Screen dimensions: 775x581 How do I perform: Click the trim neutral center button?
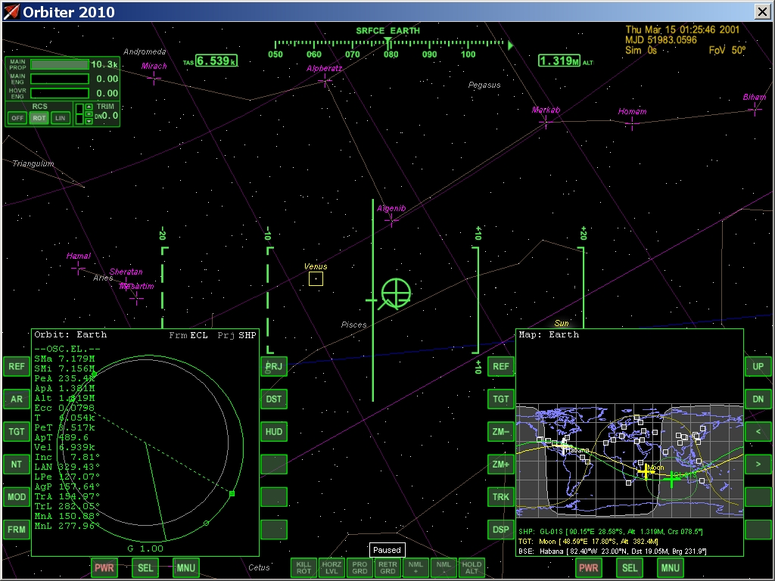pyautogui.click(x=89, y=114)
